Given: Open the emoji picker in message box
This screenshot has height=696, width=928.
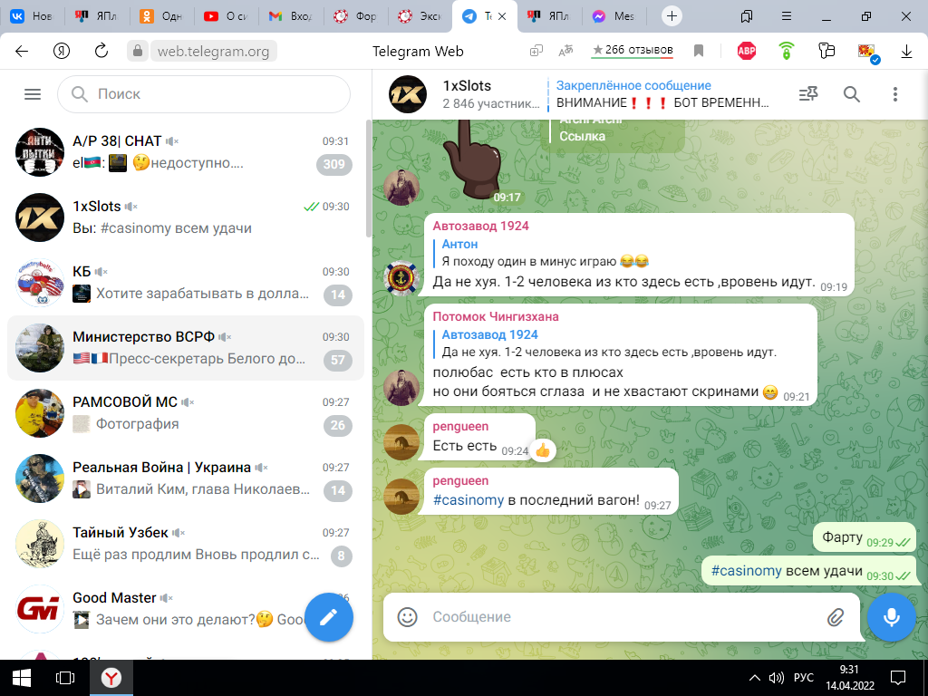Looking at the screenshot, I should [407, 616].
